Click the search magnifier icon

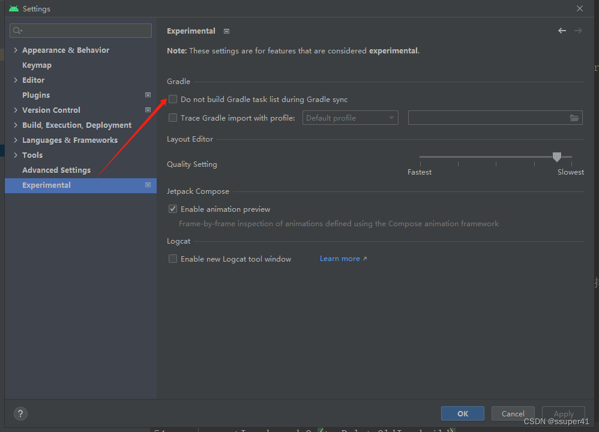point(17,31)
